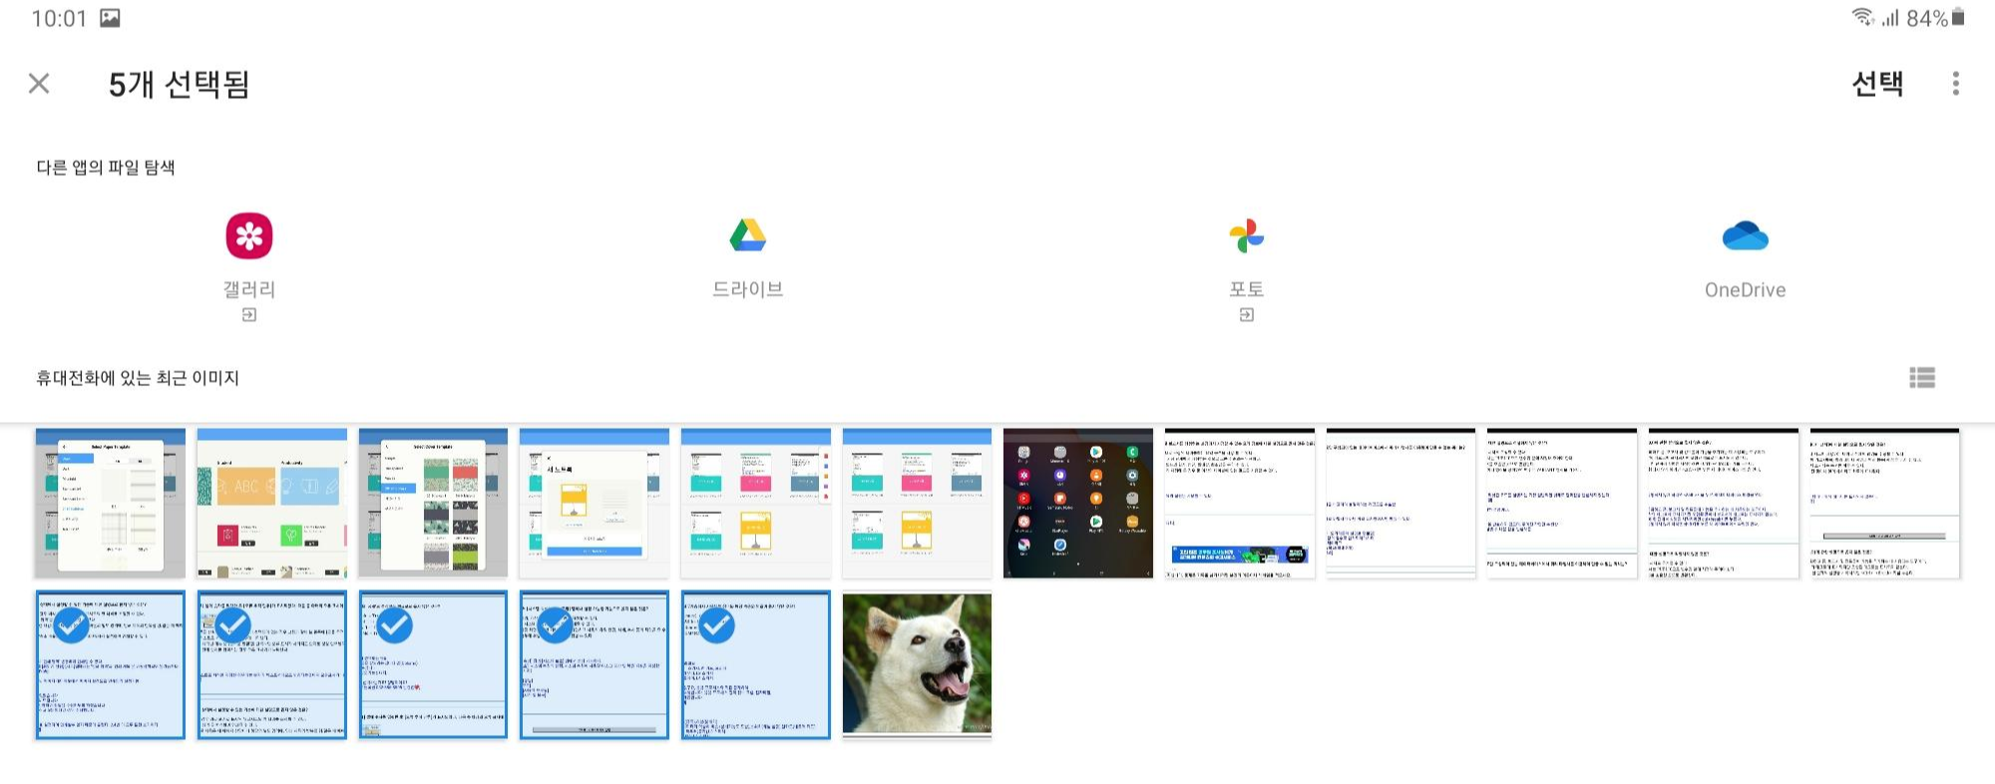Tap the Wi-Fi icon in status bar
The height and width of the screenshot is (784, 1995).
(x=1861, y=17)
